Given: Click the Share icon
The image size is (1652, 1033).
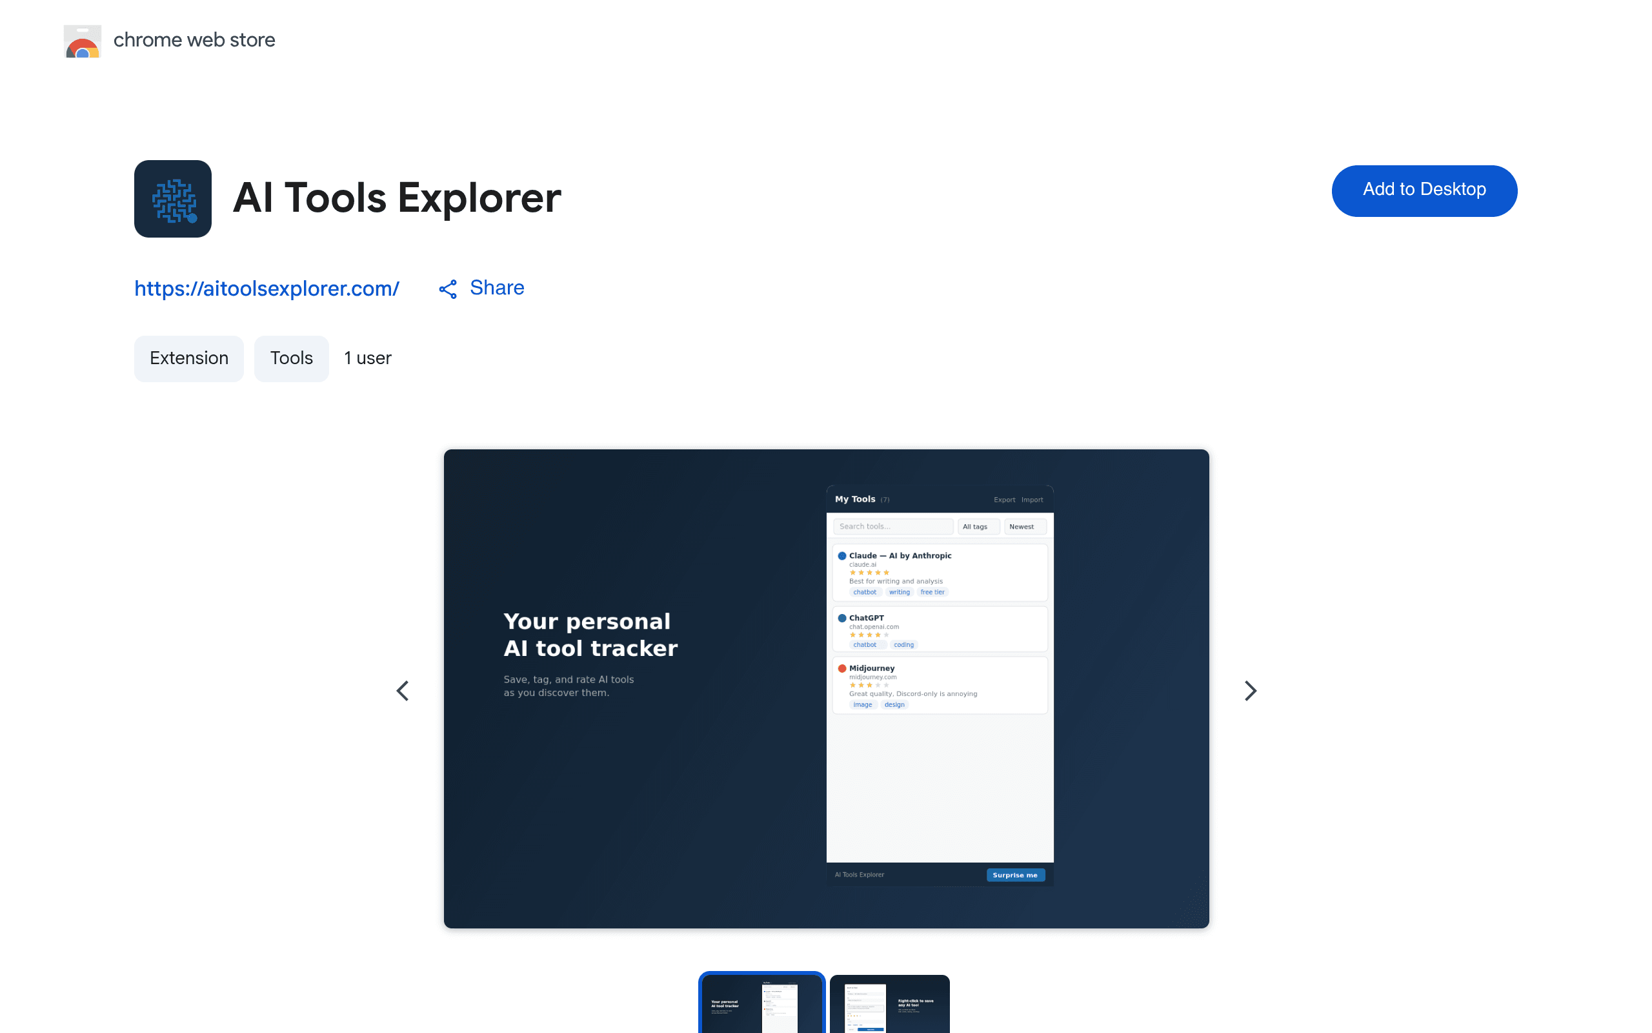Looking at the screenshot, I should (448, 289).
